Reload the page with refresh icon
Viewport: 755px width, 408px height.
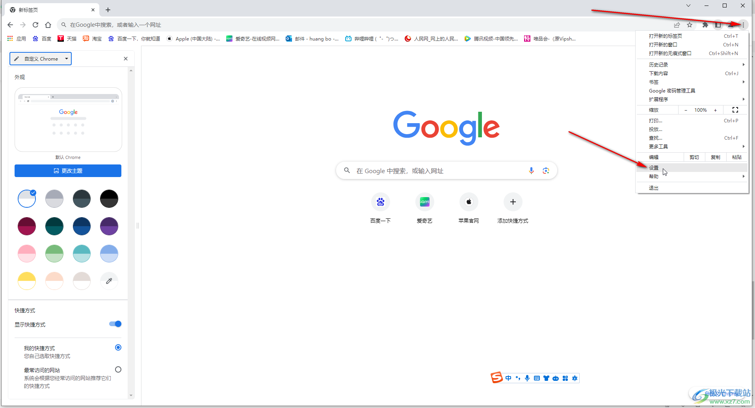click(x=35, y=25)
